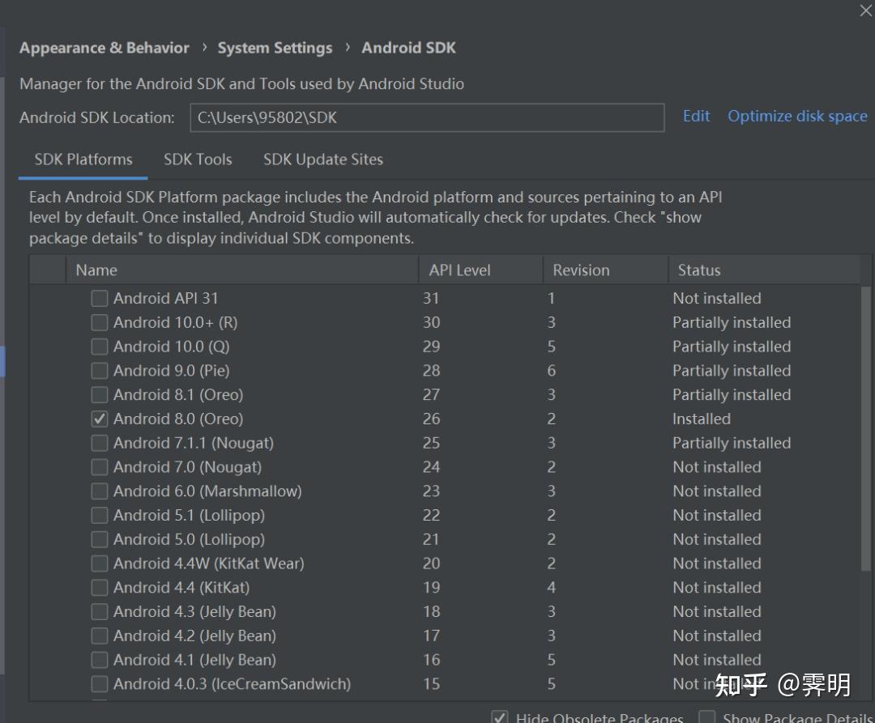Viewport: 875px width, 723px height.
Task: Sort the table by Revision column header
Action: pyautogui.click(x=605, y=270)
